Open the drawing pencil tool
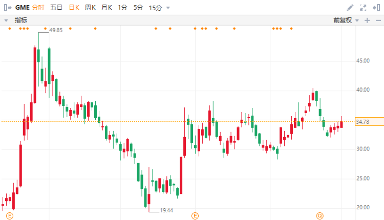This screenshot has height=220, width=384. (350, 8)
